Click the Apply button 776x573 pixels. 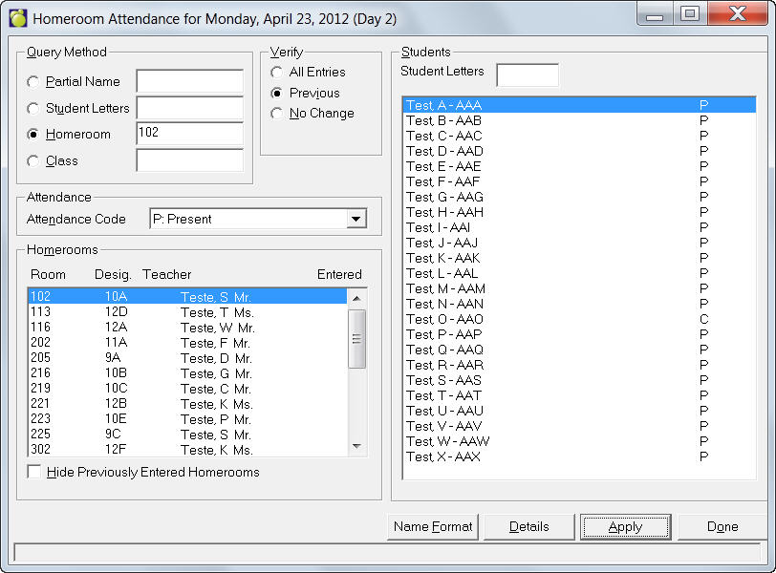[625, 527]
